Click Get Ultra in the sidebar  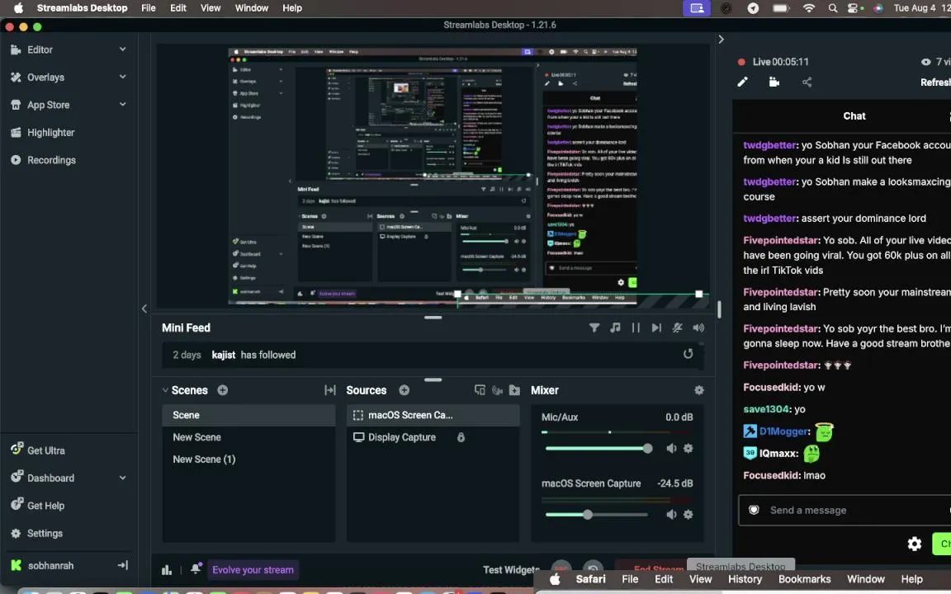pyautogui.click(x=38, y=450)
